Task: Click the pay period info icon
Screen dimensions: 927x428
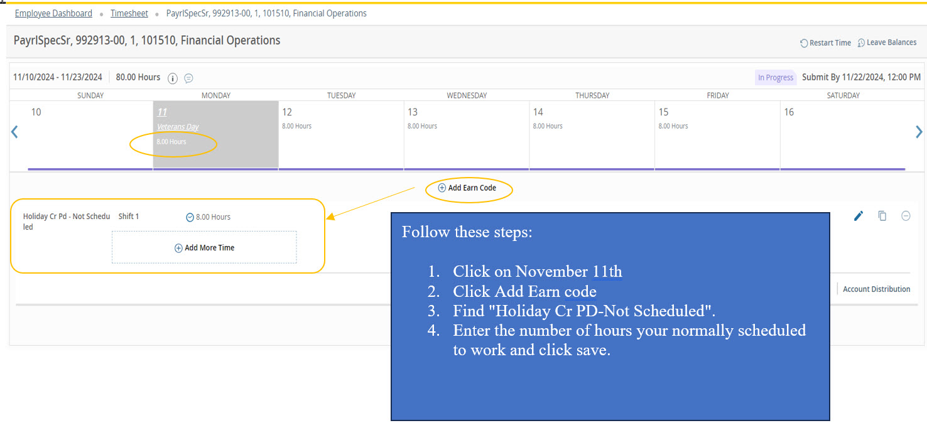Action: 173,78
